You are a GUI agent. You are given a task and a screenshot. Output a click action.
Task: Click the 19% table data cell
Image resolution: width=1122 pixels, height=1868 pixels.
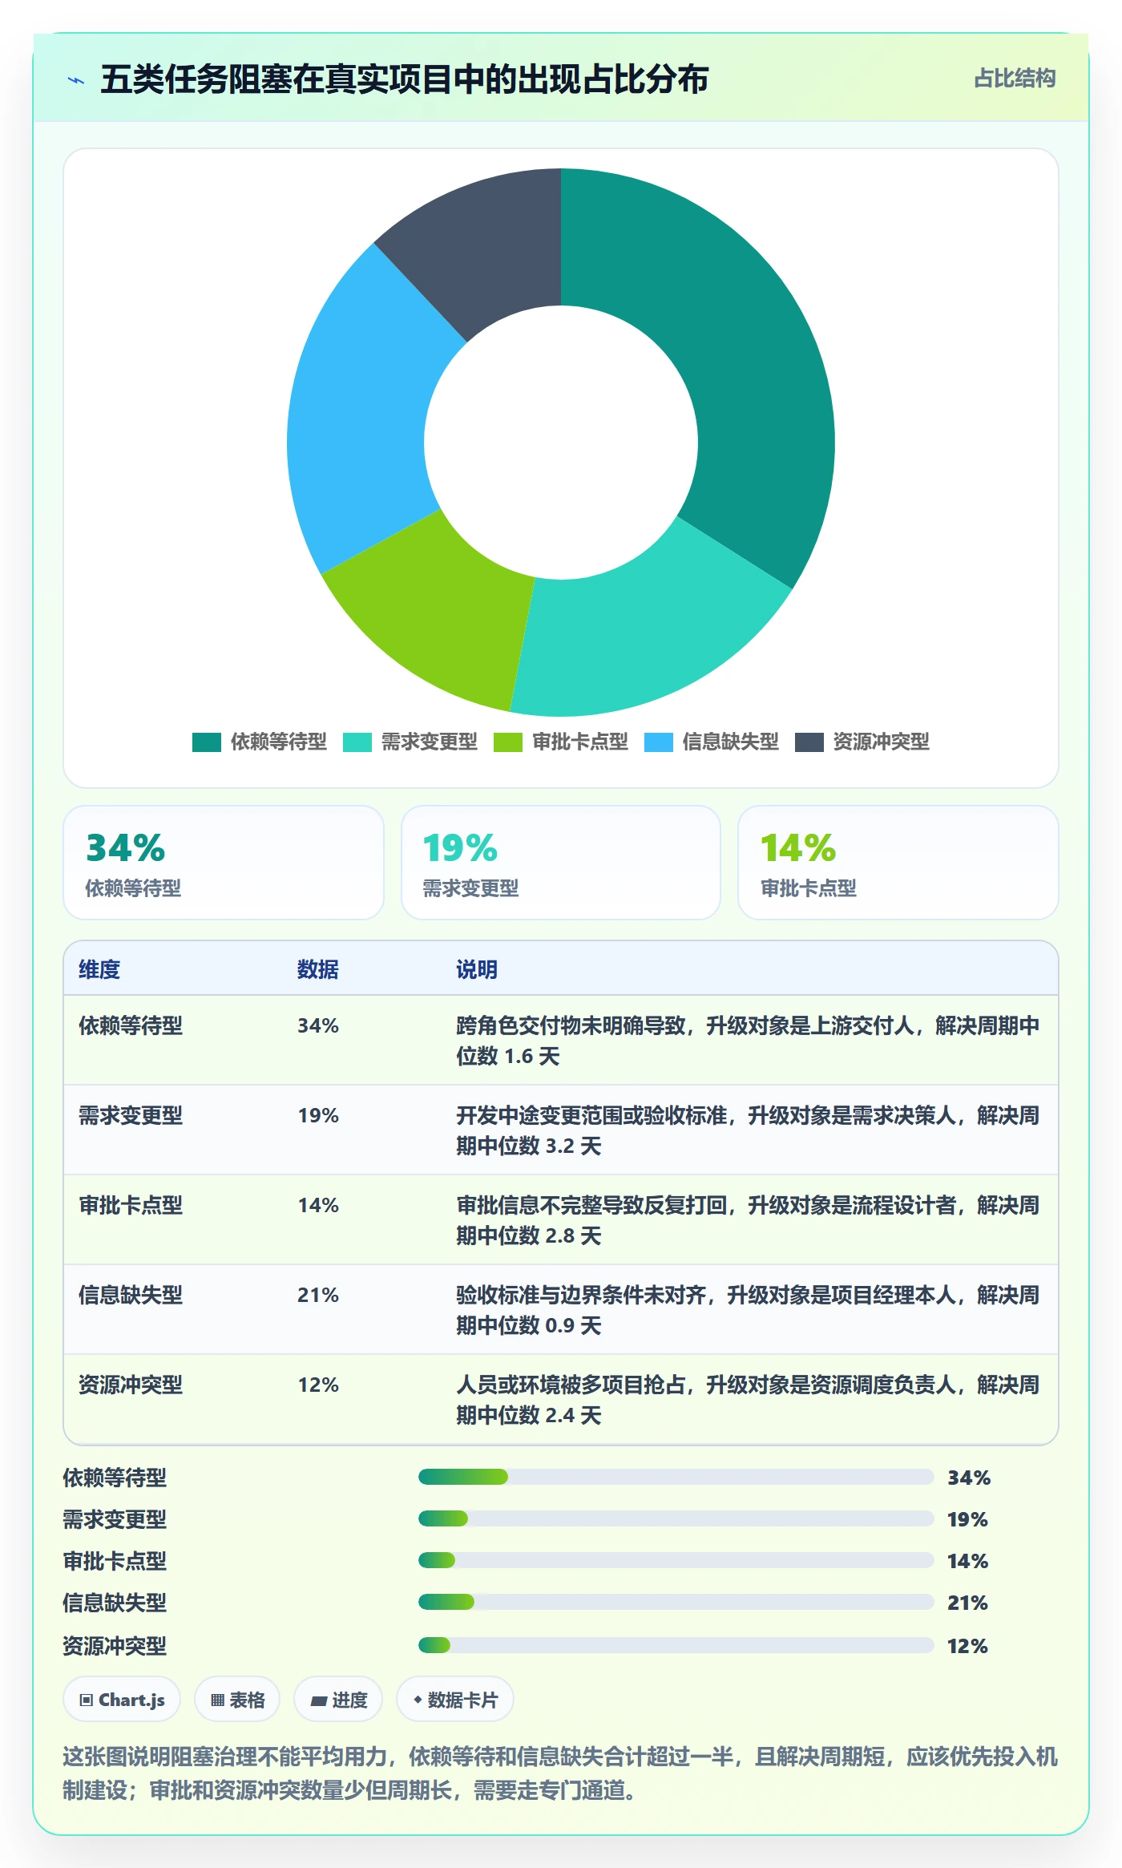coord(318,1115)
